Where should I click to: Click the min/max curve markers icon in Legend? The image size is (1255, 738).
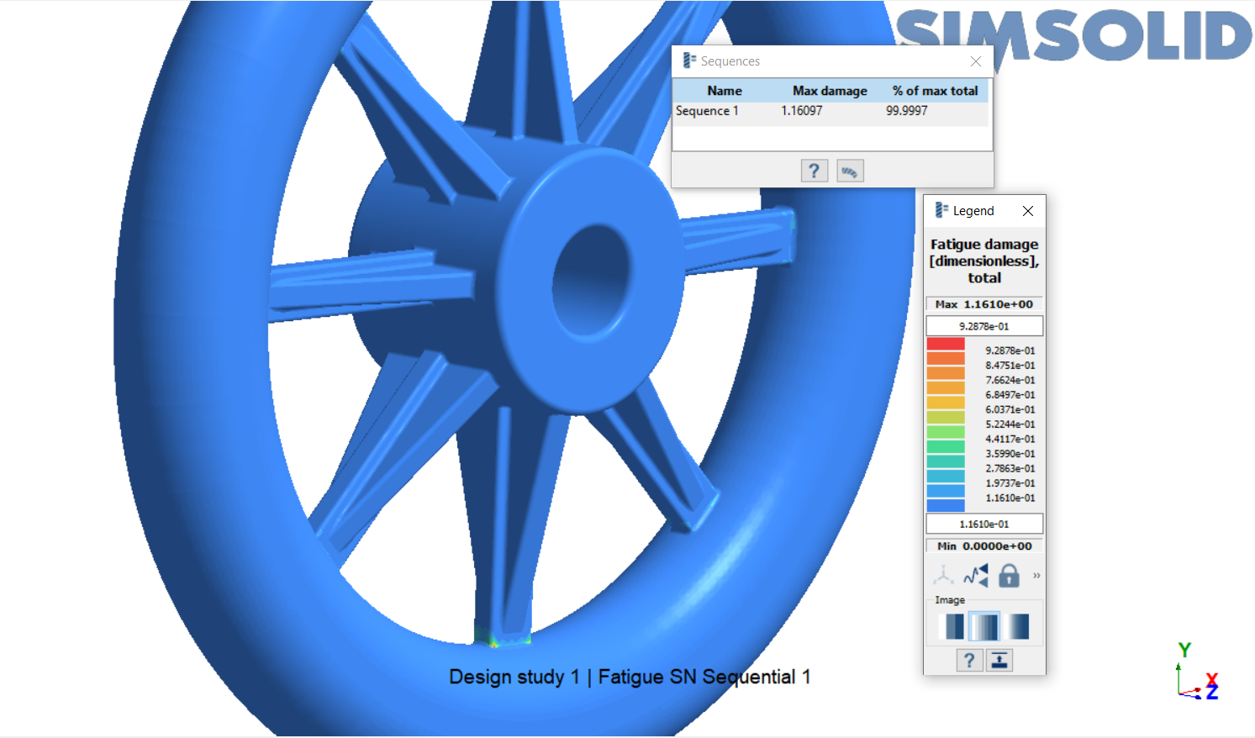pyautogui.click(x=976, y=576)
